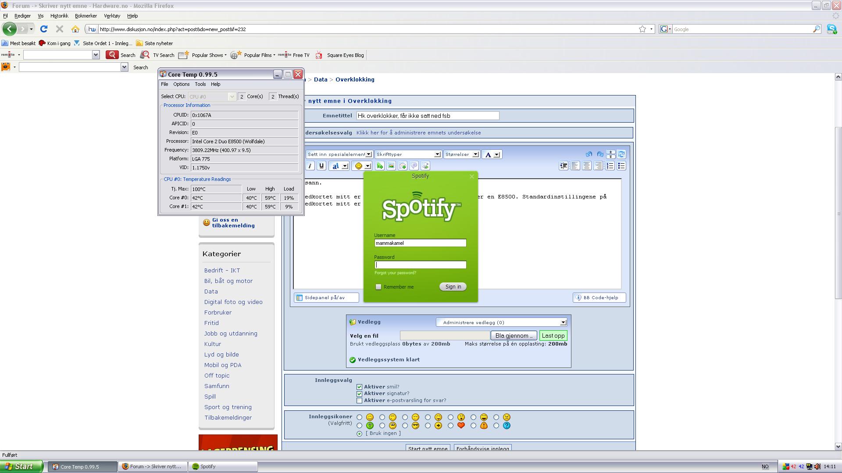This screenshot has height=473, width=842.
Task: Click the Spotify password field
Action: click(420, 265)
